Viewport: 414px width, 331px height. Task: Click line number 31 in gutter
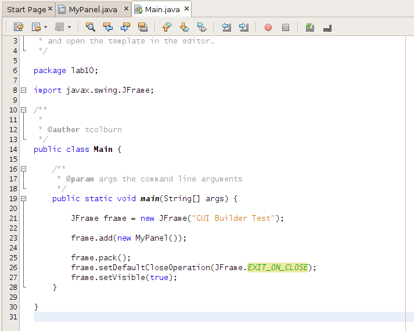pos(13,317)
